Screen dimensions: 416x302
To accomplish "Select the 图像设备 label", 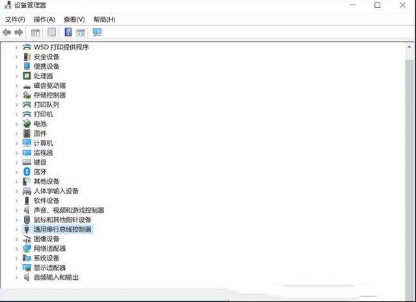I will tap(46, 239).
